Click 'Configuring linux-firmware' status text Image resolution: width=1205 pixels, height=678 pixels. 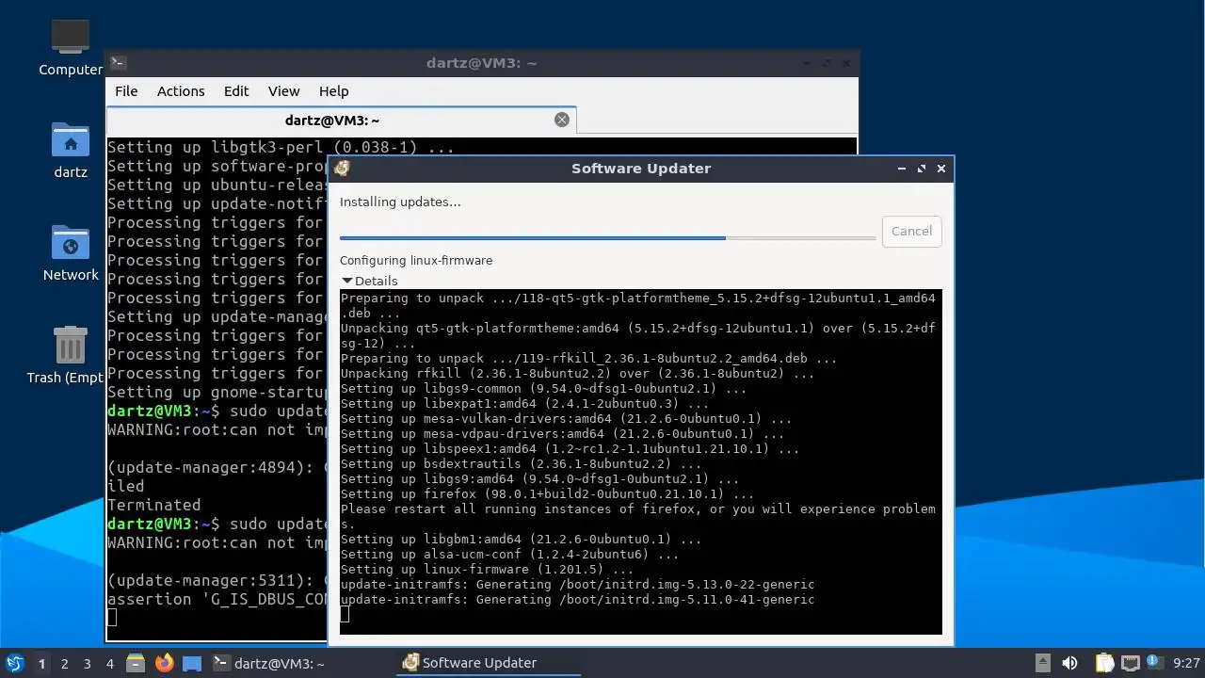416,260
